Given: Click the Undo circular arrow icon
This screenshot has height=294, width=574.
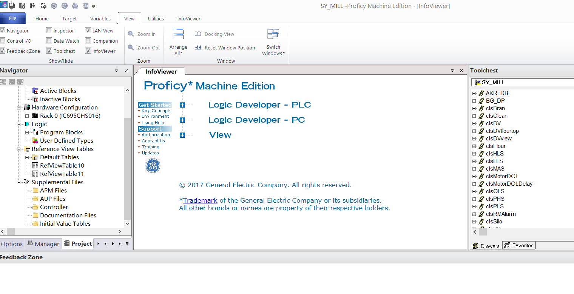Looking at the screenshot, I should [54, 6].
